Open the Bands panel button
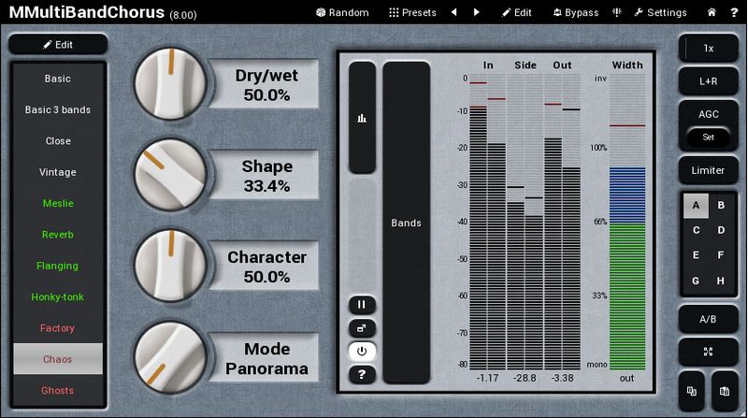748x418 pixels. coord(407,223)
